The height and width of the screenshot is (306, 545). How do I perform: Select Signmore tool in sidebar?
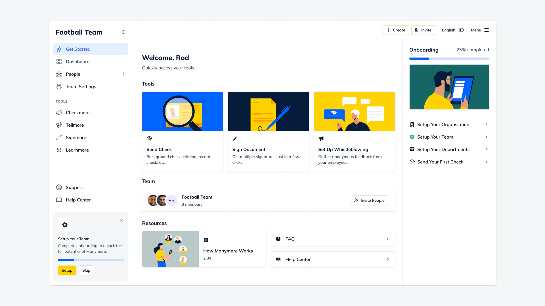click(91, 137)
